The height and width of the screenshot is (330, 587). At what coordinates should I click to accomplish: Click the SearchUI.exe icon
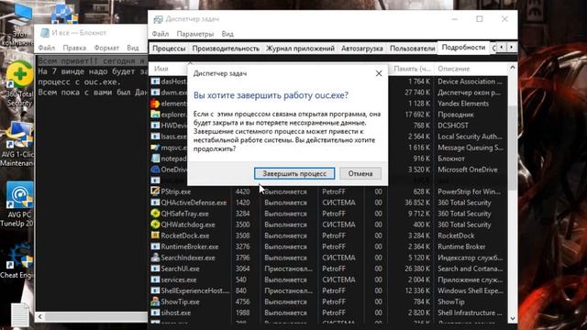tap(155, 269)
